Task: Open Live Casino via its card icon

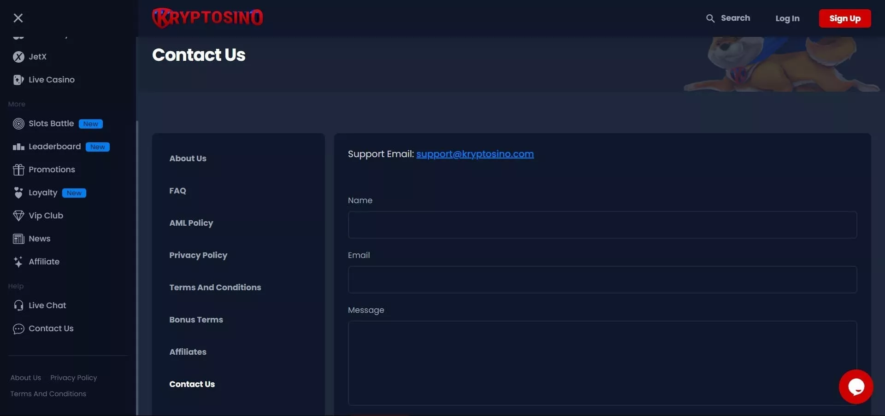Action: [x=18, y=80]
